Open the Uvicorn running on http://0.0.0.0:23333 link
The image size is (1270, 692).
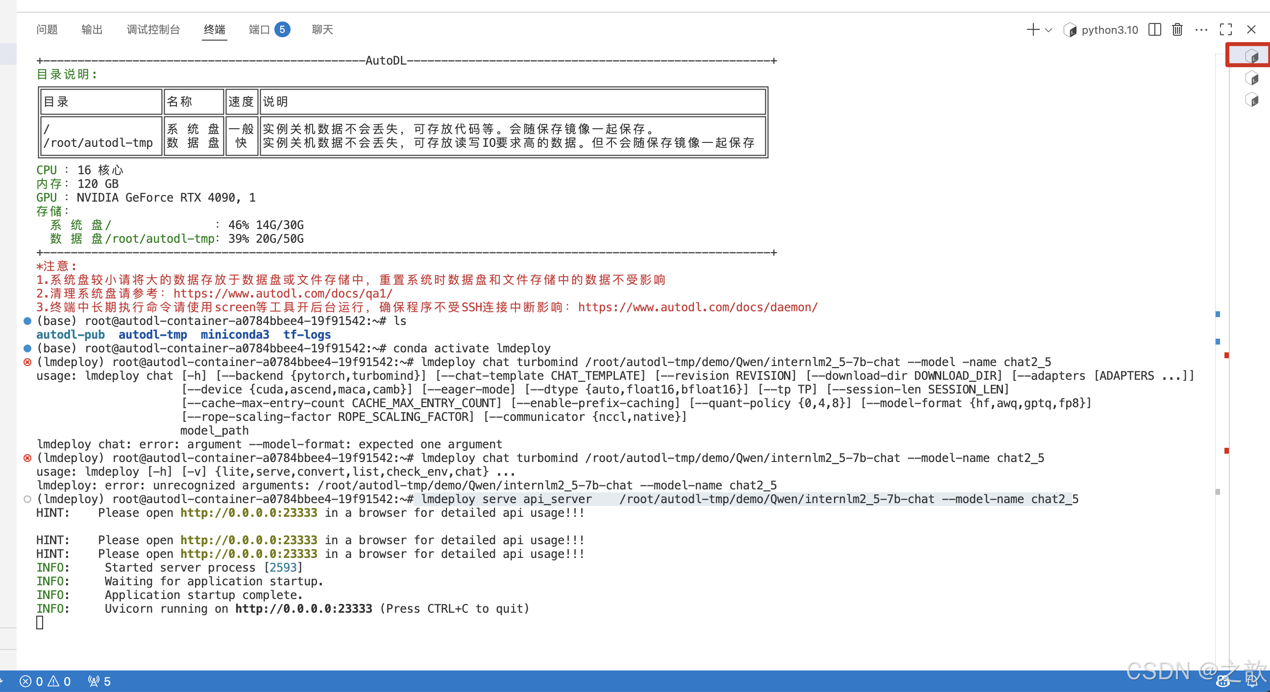[x=303, y=609]
